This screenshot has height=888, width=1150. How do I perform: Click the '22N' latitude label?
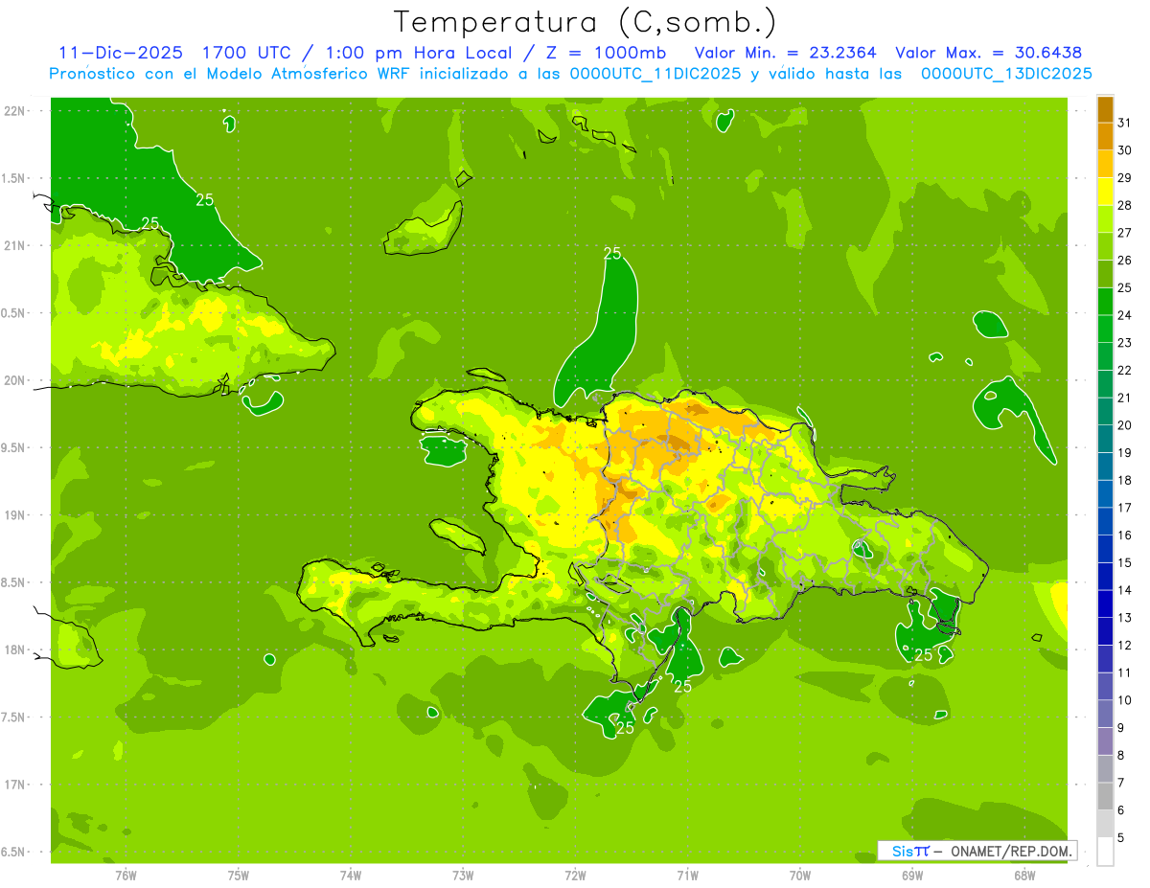(x=15, y=110)
